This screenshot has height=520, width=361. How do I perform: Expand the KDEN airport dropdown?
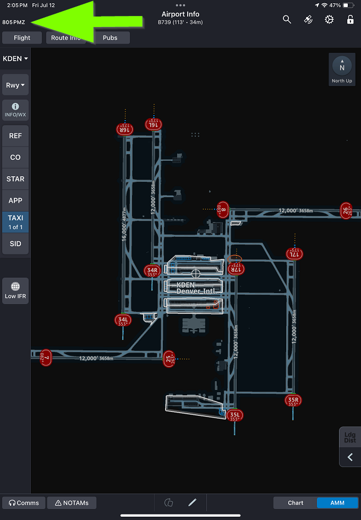(15, 58)
